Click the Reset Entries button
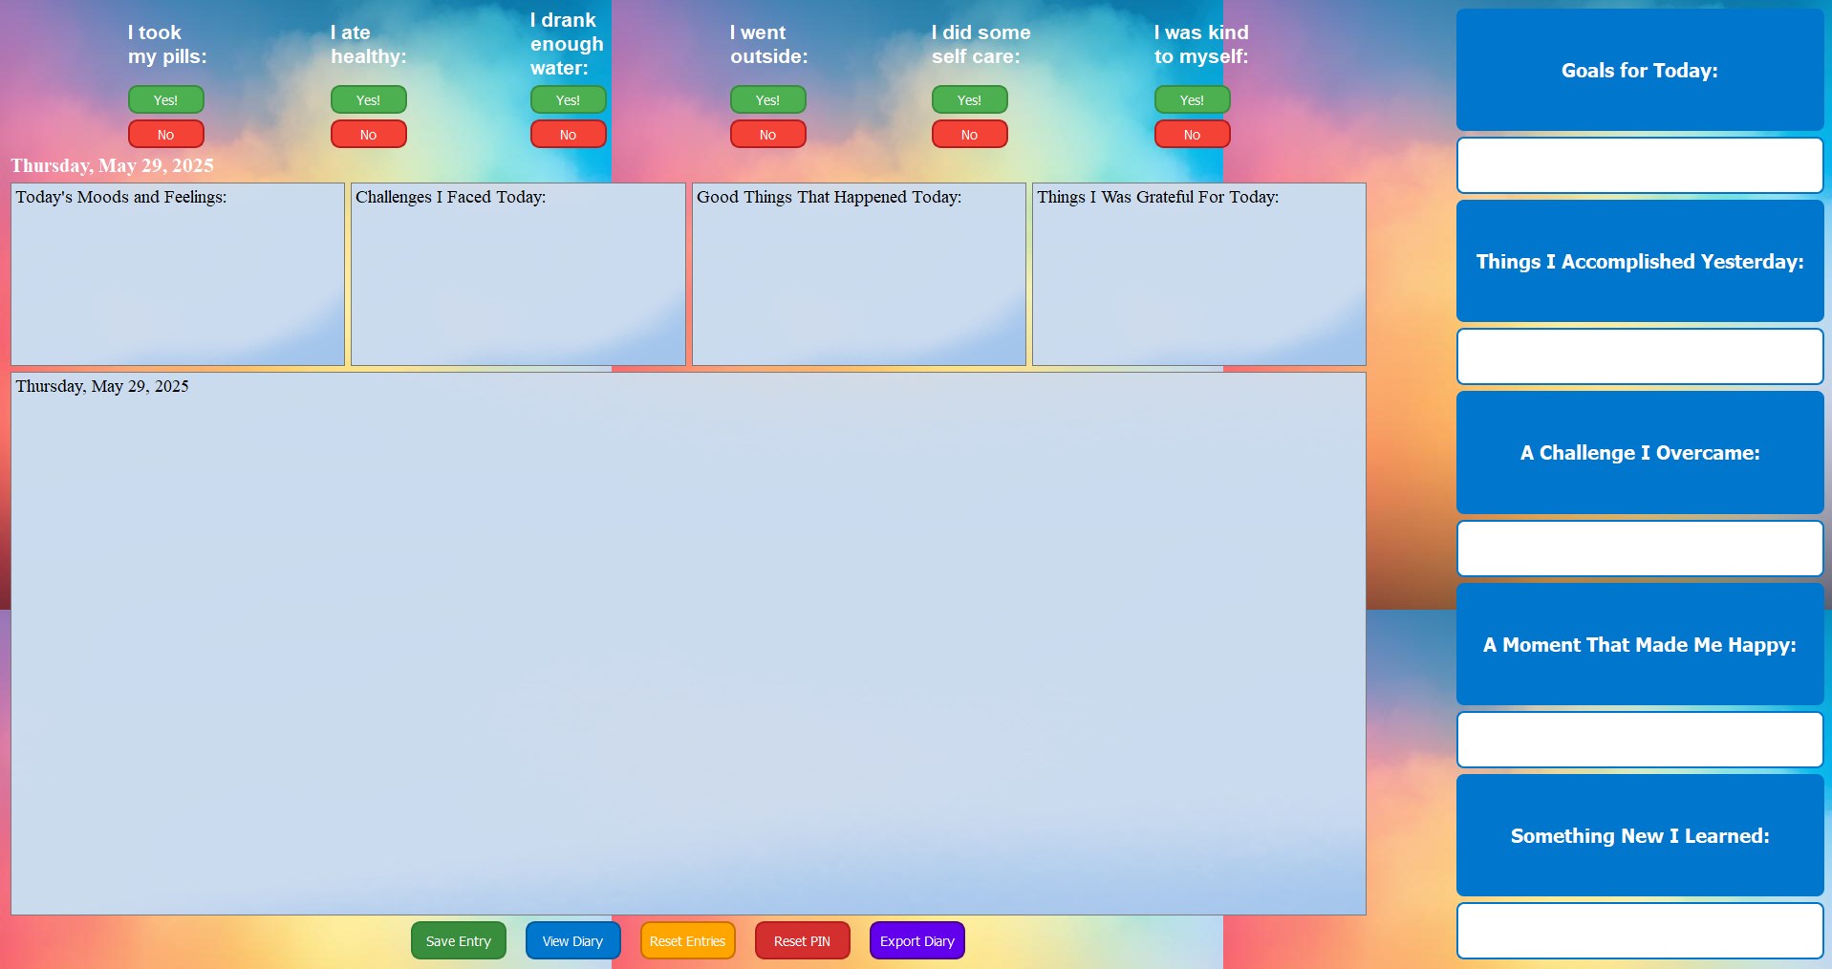The image size is (1832, 969). click(688, 941)
